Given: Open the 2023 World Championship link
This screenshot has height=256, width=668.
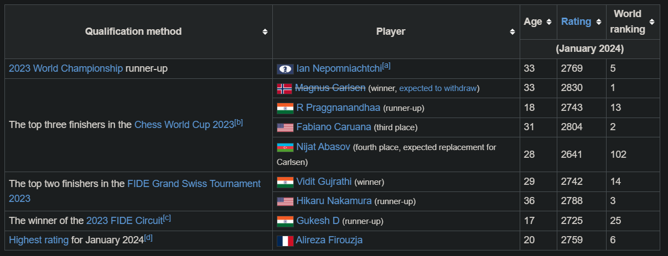Looking at the screenshot, I should pos(66,69).
